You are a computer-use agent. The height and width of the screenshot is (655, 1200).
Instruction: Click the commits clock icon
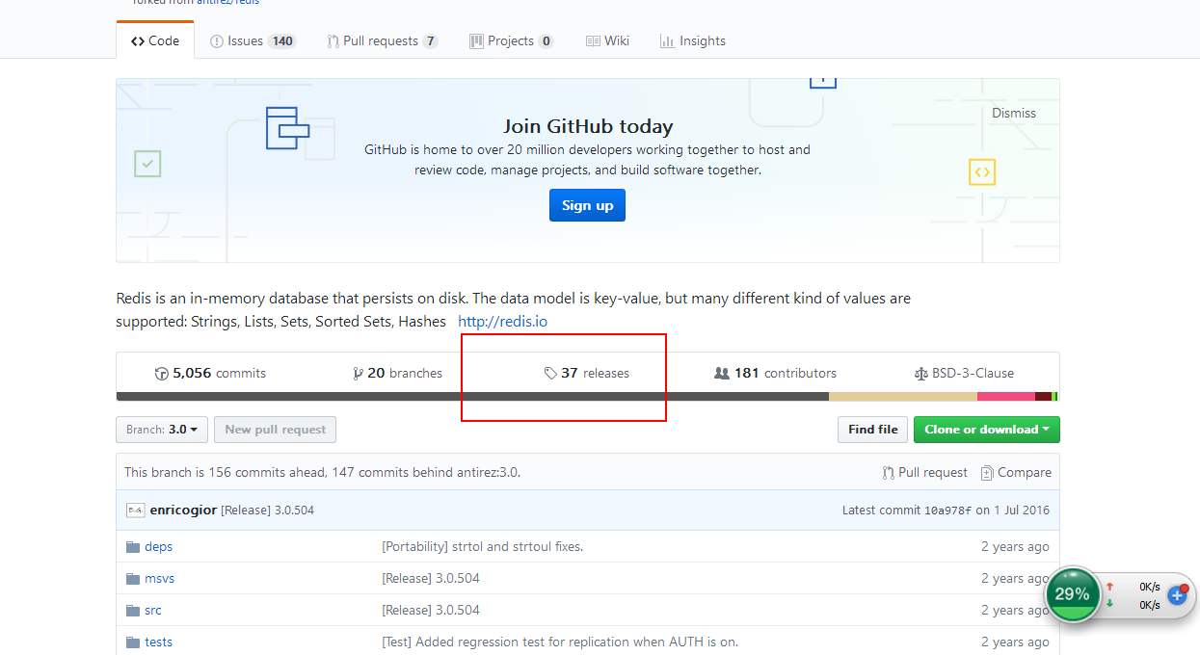point(161,374)
